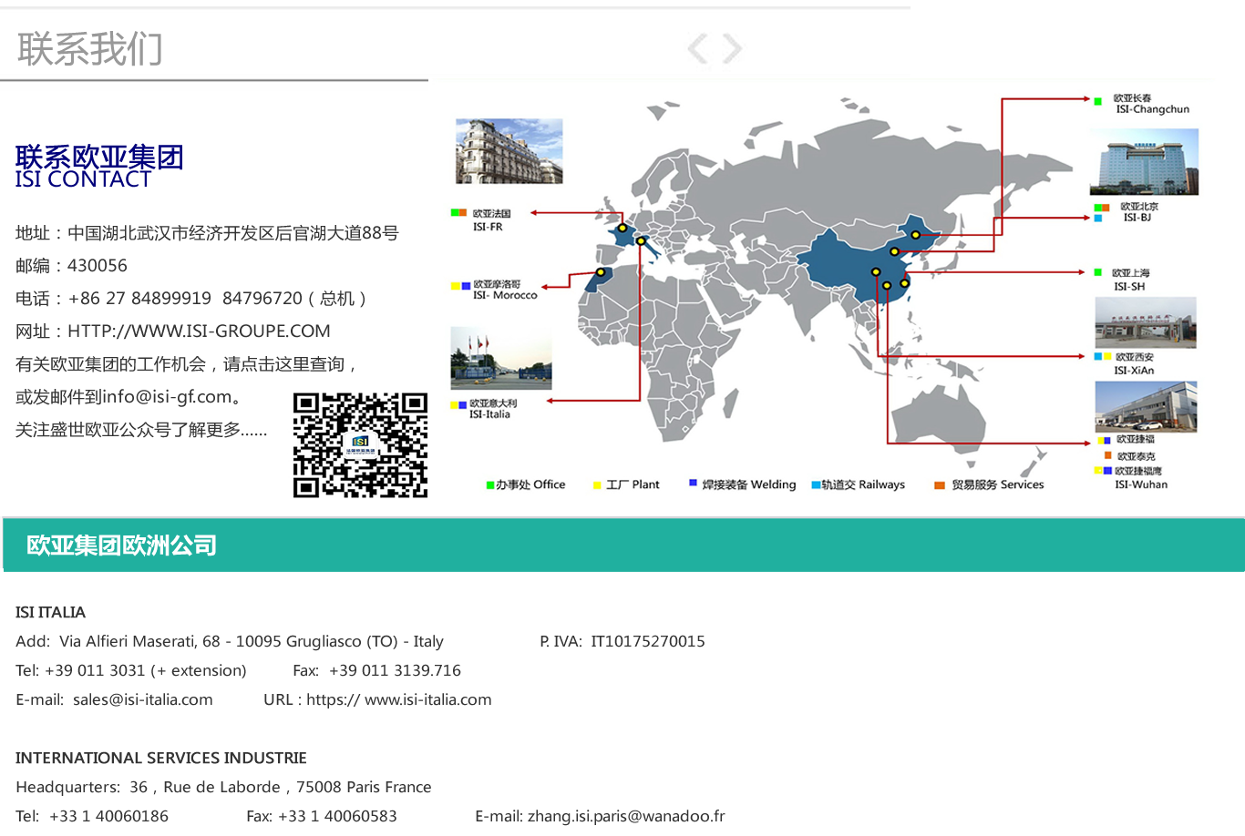Click the job opportunities 请点击这里查询 text

point(283,364)
